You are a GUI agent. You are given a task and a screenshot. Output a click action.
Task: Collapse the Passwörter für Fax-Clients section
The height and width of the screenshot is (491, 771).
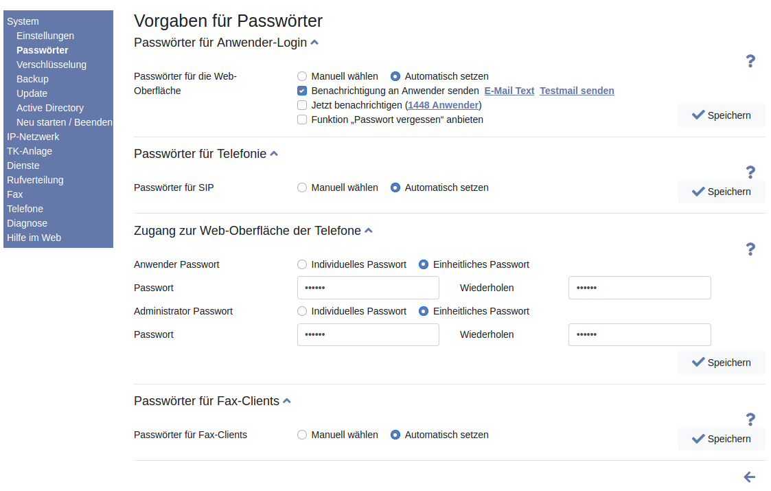[x=287, y=401]
